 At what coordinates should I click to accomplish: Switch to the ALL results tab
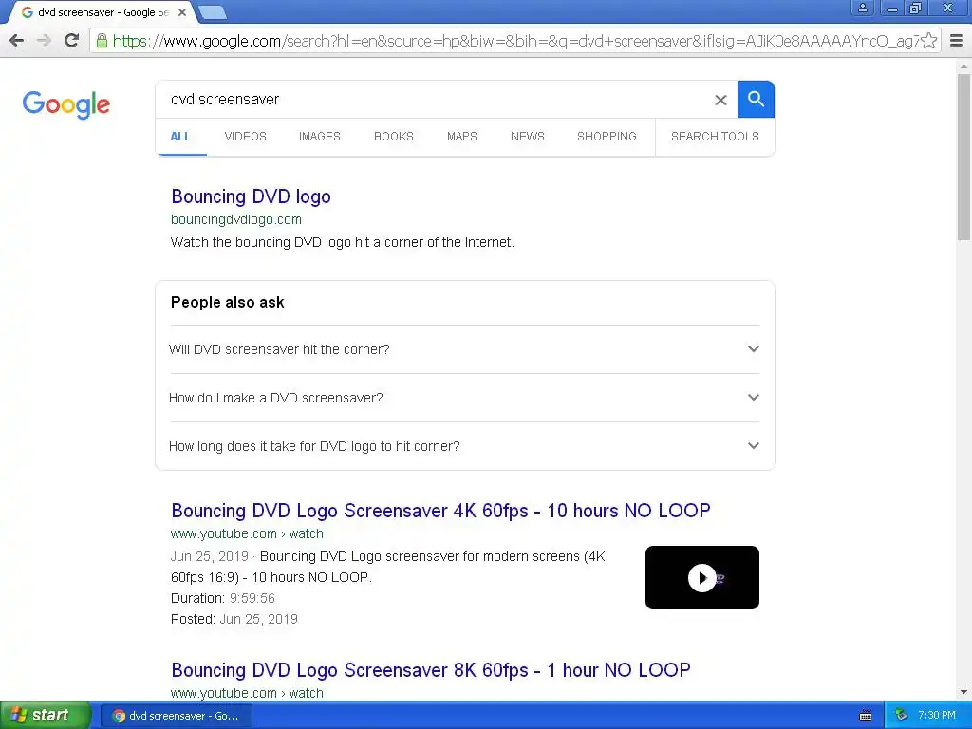180,137
